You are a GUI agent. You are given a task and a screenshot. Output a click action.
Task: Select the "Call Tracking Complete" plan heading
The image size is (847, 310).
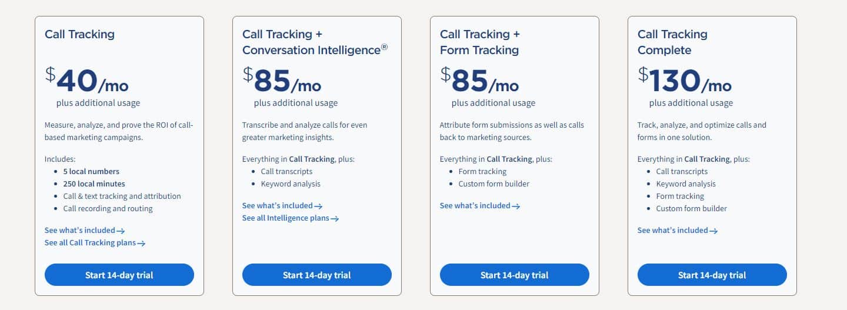click(672, 42)
